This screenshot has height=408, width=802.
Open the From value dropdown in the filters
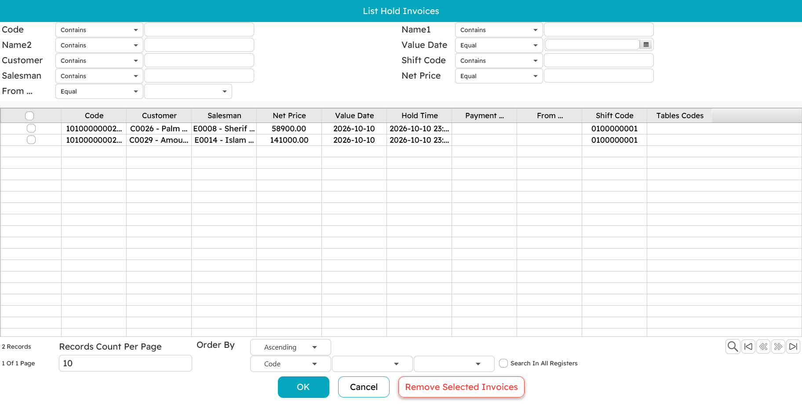click(188, 91)
